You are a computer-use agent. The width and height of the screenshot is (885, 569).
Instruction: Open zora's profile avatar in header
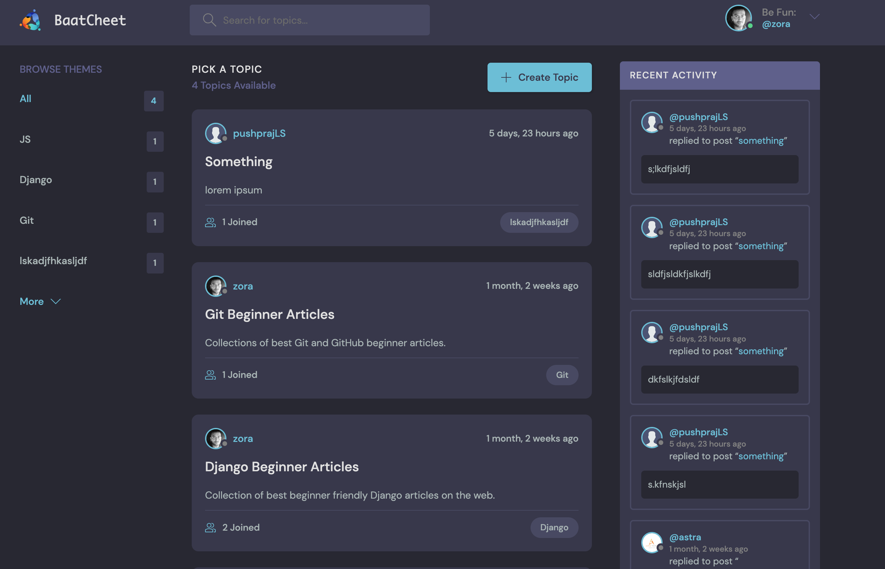click(738, 18)
